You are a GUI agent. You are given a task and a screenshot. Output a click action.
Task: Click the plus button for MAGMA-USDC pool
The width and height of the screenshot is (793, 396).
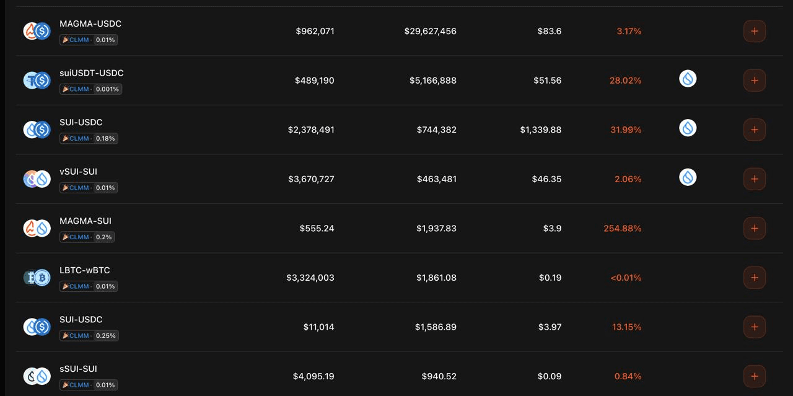[754, 31]
